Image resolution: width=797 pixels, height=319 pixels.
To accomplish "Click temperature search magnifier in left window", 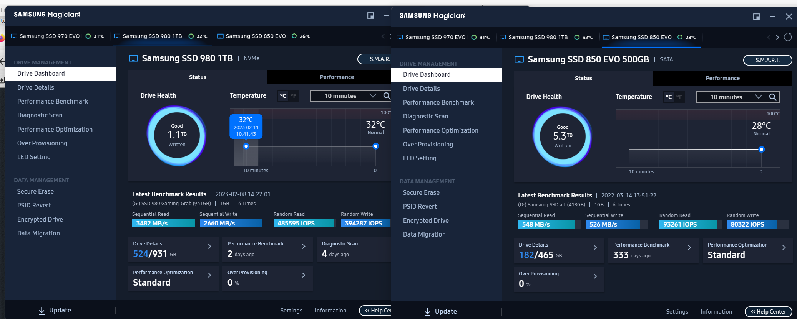I will (x=387, y=96).
